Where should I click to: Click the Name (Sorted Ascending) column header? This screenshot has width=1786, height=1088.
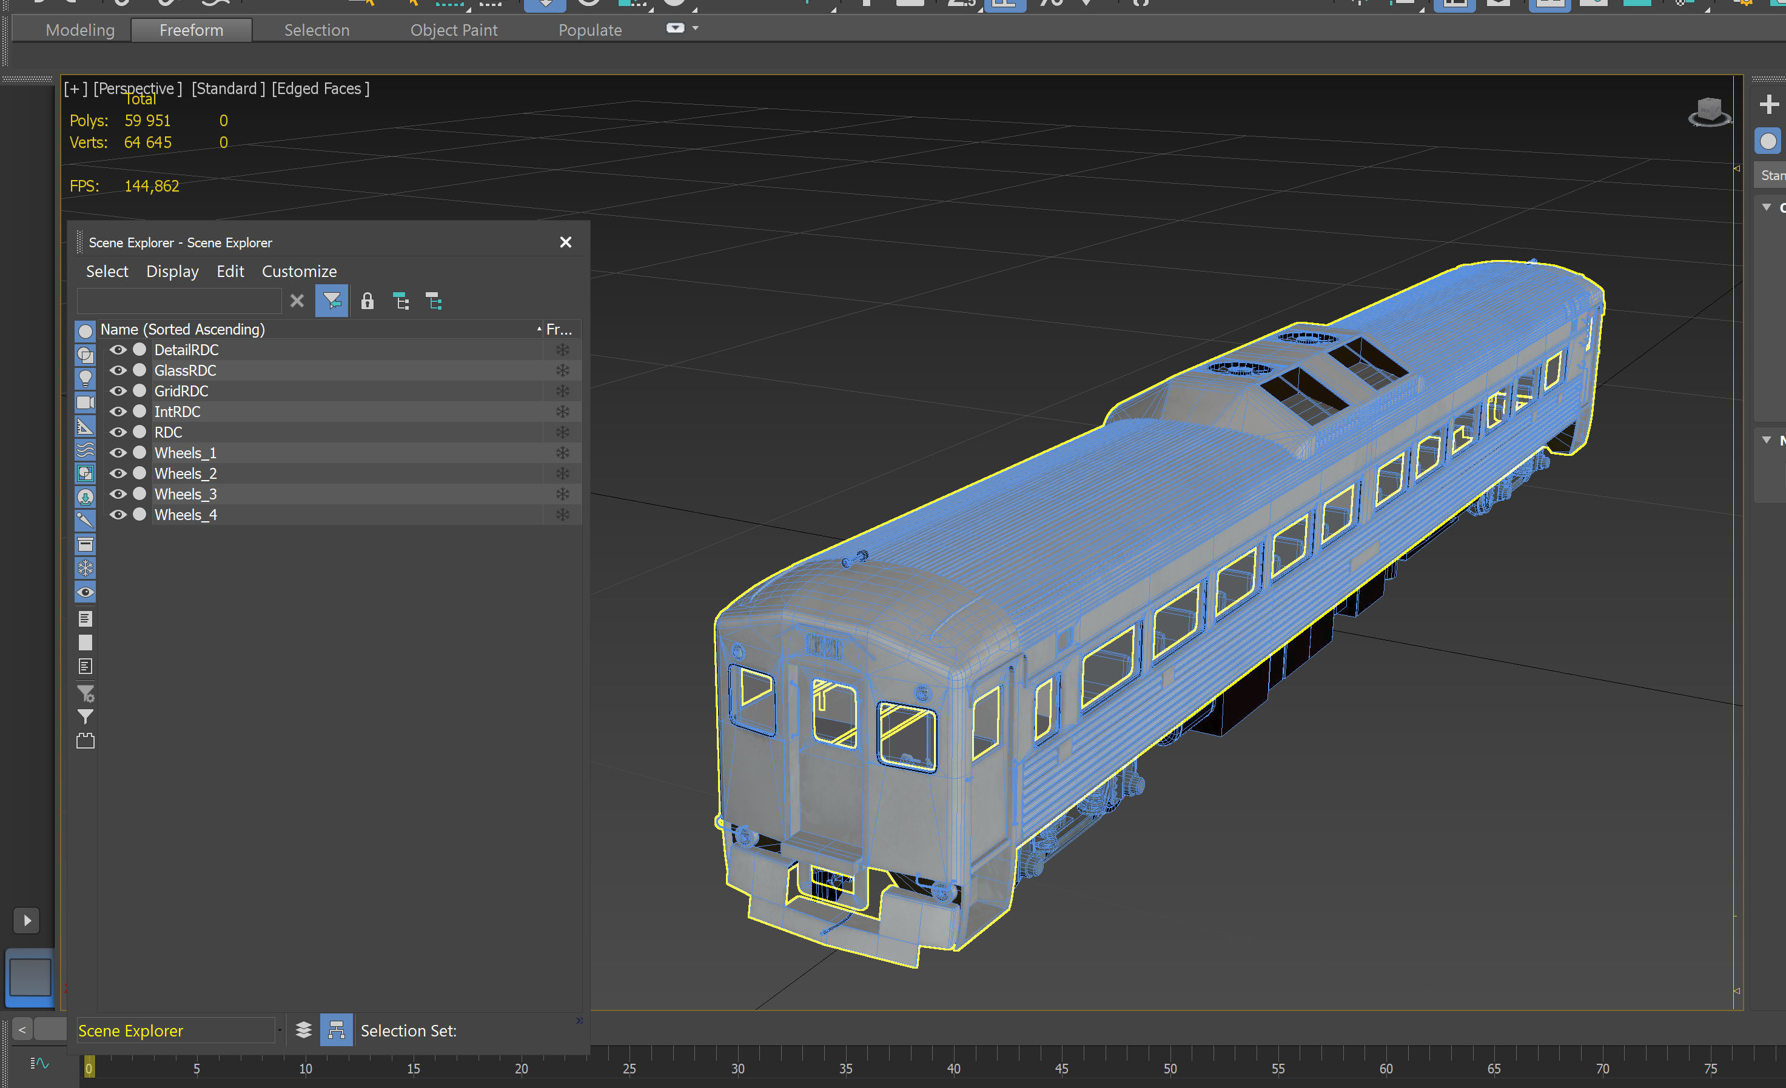pos(320,330)
